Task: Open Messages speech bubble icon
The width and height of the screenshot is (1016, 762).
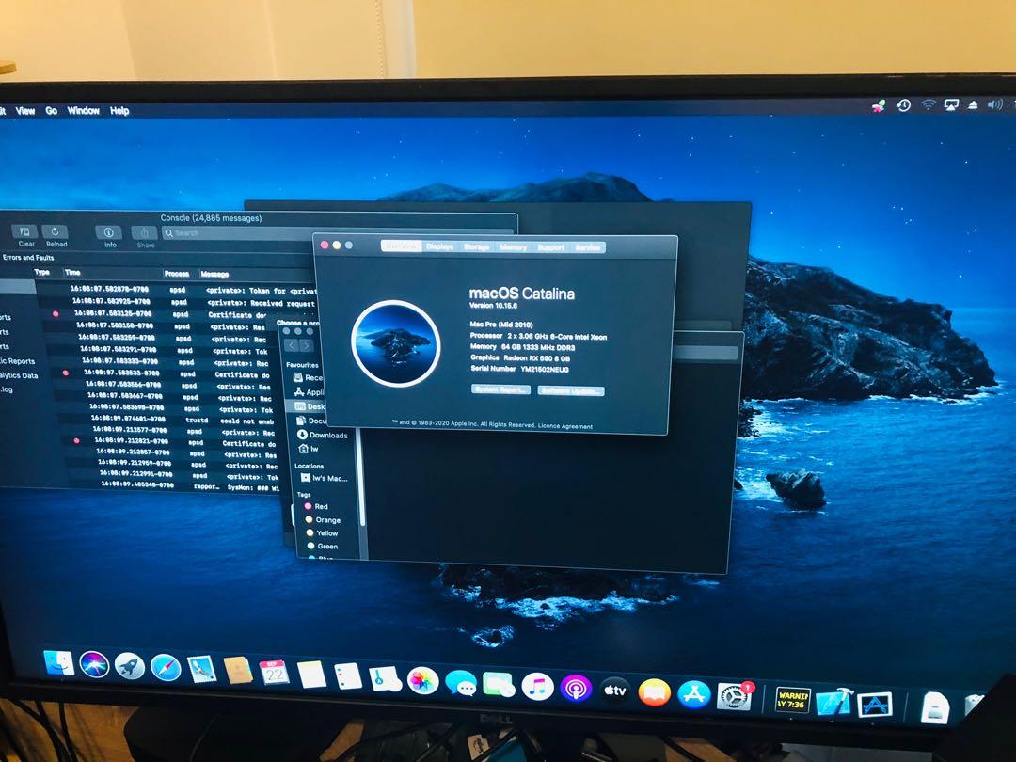Action: 461,683
